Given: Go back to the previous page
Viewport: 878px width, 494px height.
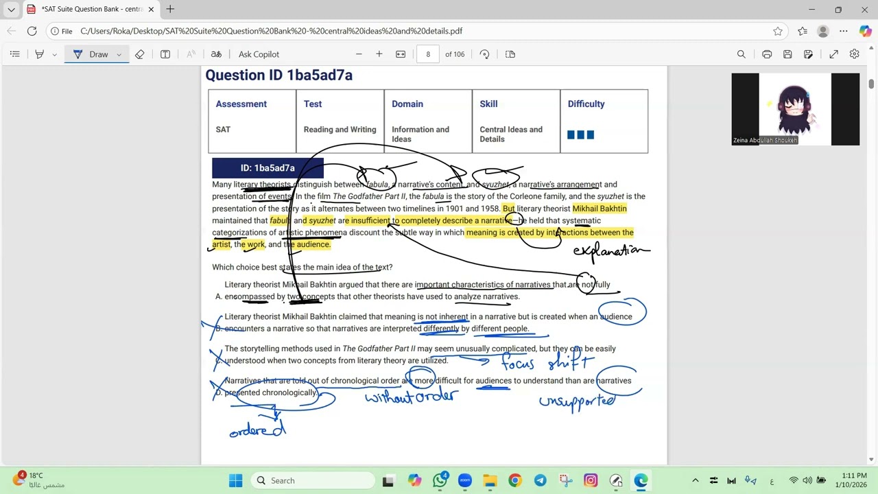Looking at the screenshot, I should coord(11,31).
